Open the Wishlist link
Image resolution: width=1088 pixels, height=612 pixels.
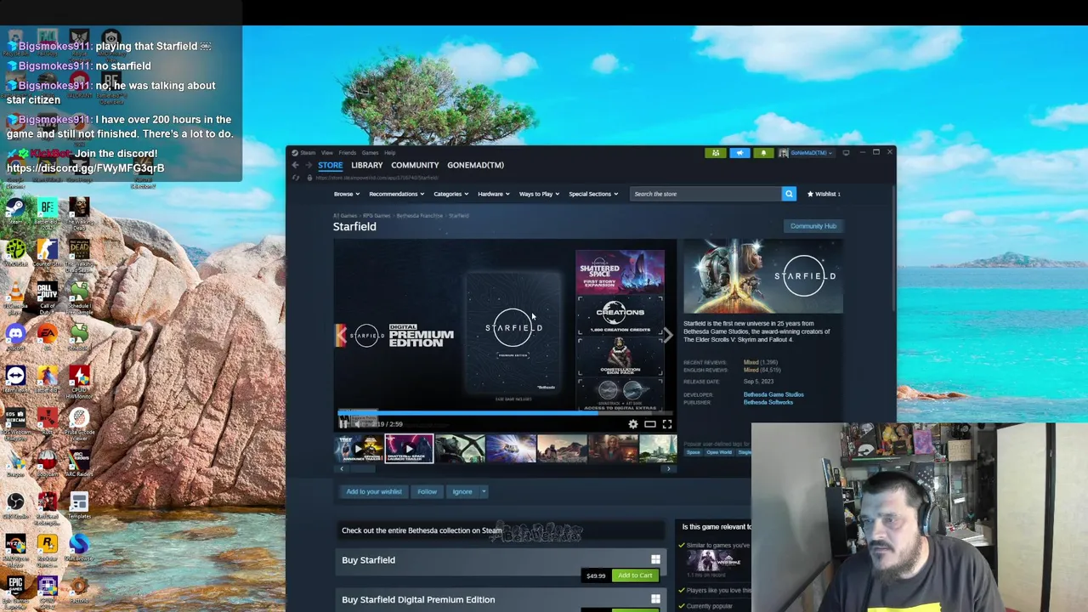point(824,194)
